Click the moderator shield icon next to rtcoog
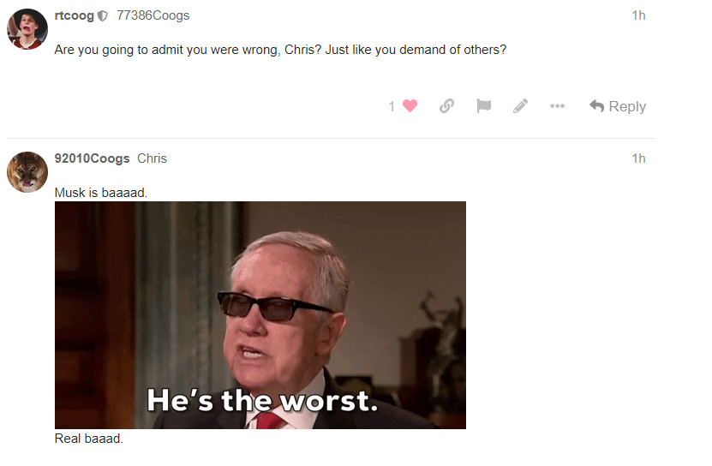Screen dimensions: 712x466 click(x=103, y=16)
